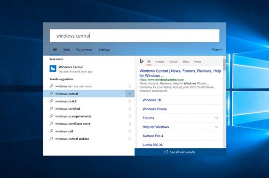Select Bing All results tab
This screenshot has height=178, width=269.
pos(149,62)
